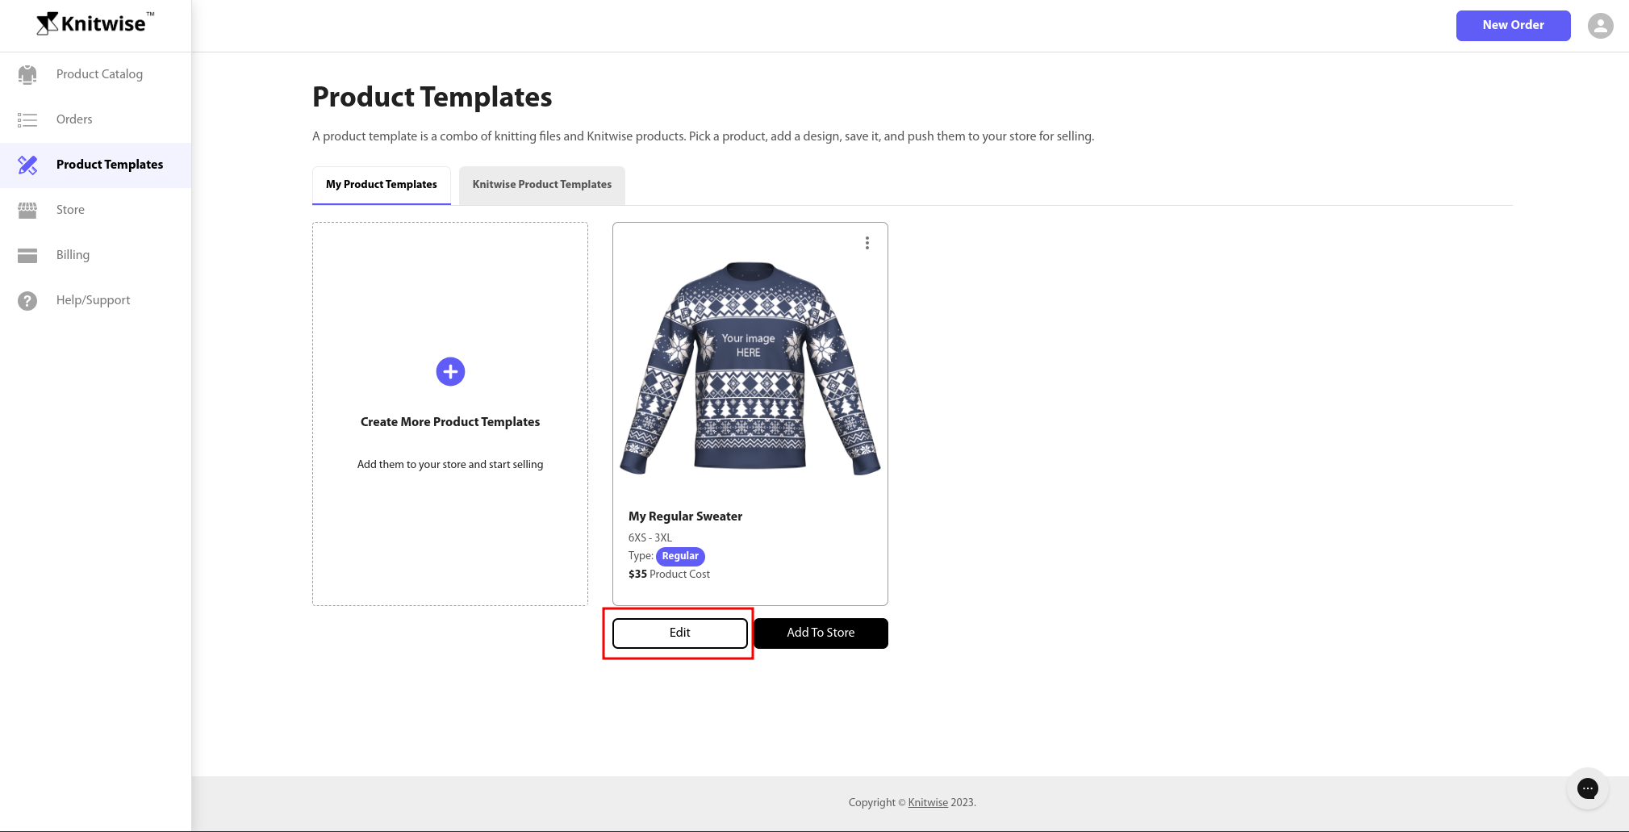Click the Store storefront icon
The image size is (1629, 832).
[x=27, y=210]
